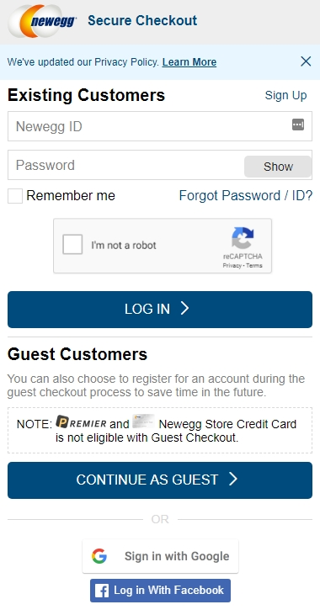320x615 pixels.
Task: Open the Sign Up link
Action: click(x=285, y=95)
